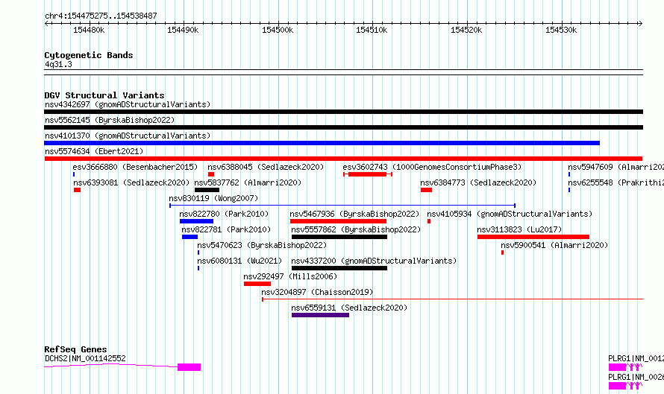Click the black nsv5837762 Almarri2020 bar
Image resolution: width=664 pixels, height=394 pixels.
pos(207,190)
